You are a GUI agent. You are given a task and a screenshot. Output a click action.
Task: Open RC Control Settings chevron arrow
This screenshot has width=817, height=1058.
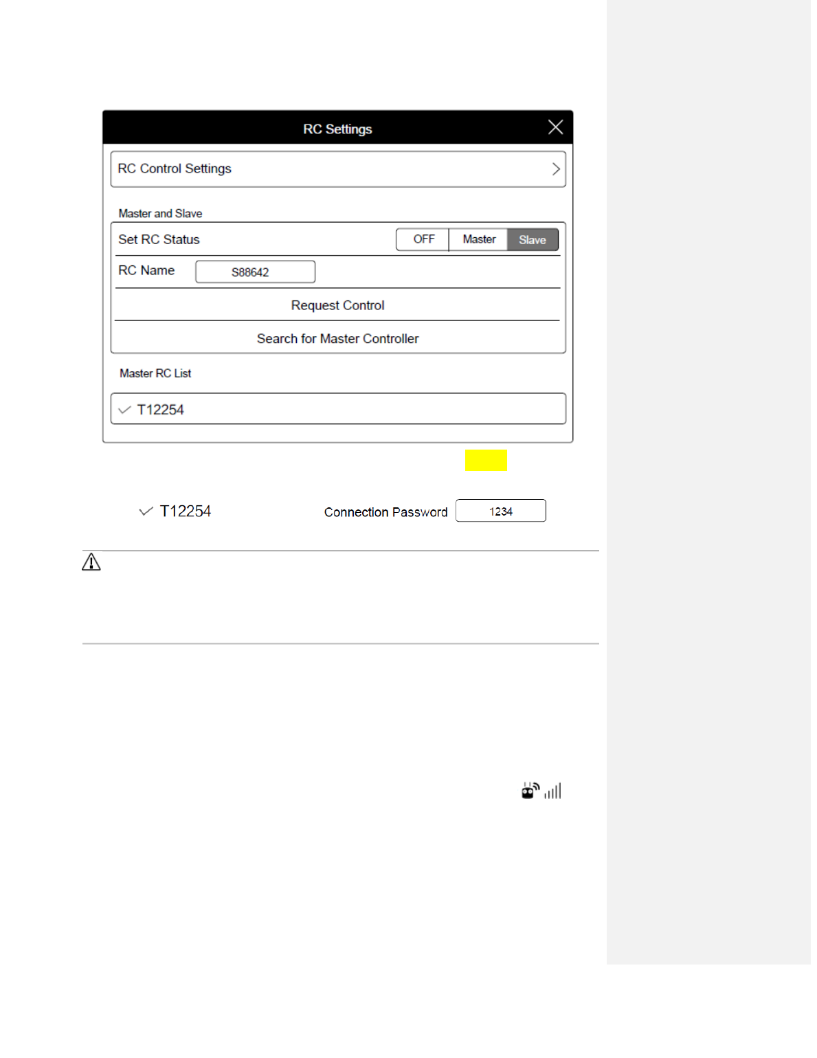click(556, 169)
